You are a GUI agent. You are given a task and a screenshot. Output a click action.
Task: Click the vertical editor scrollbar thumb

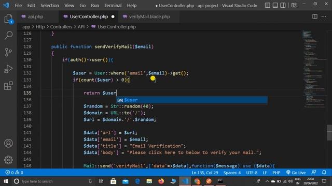tap(329, 133)
